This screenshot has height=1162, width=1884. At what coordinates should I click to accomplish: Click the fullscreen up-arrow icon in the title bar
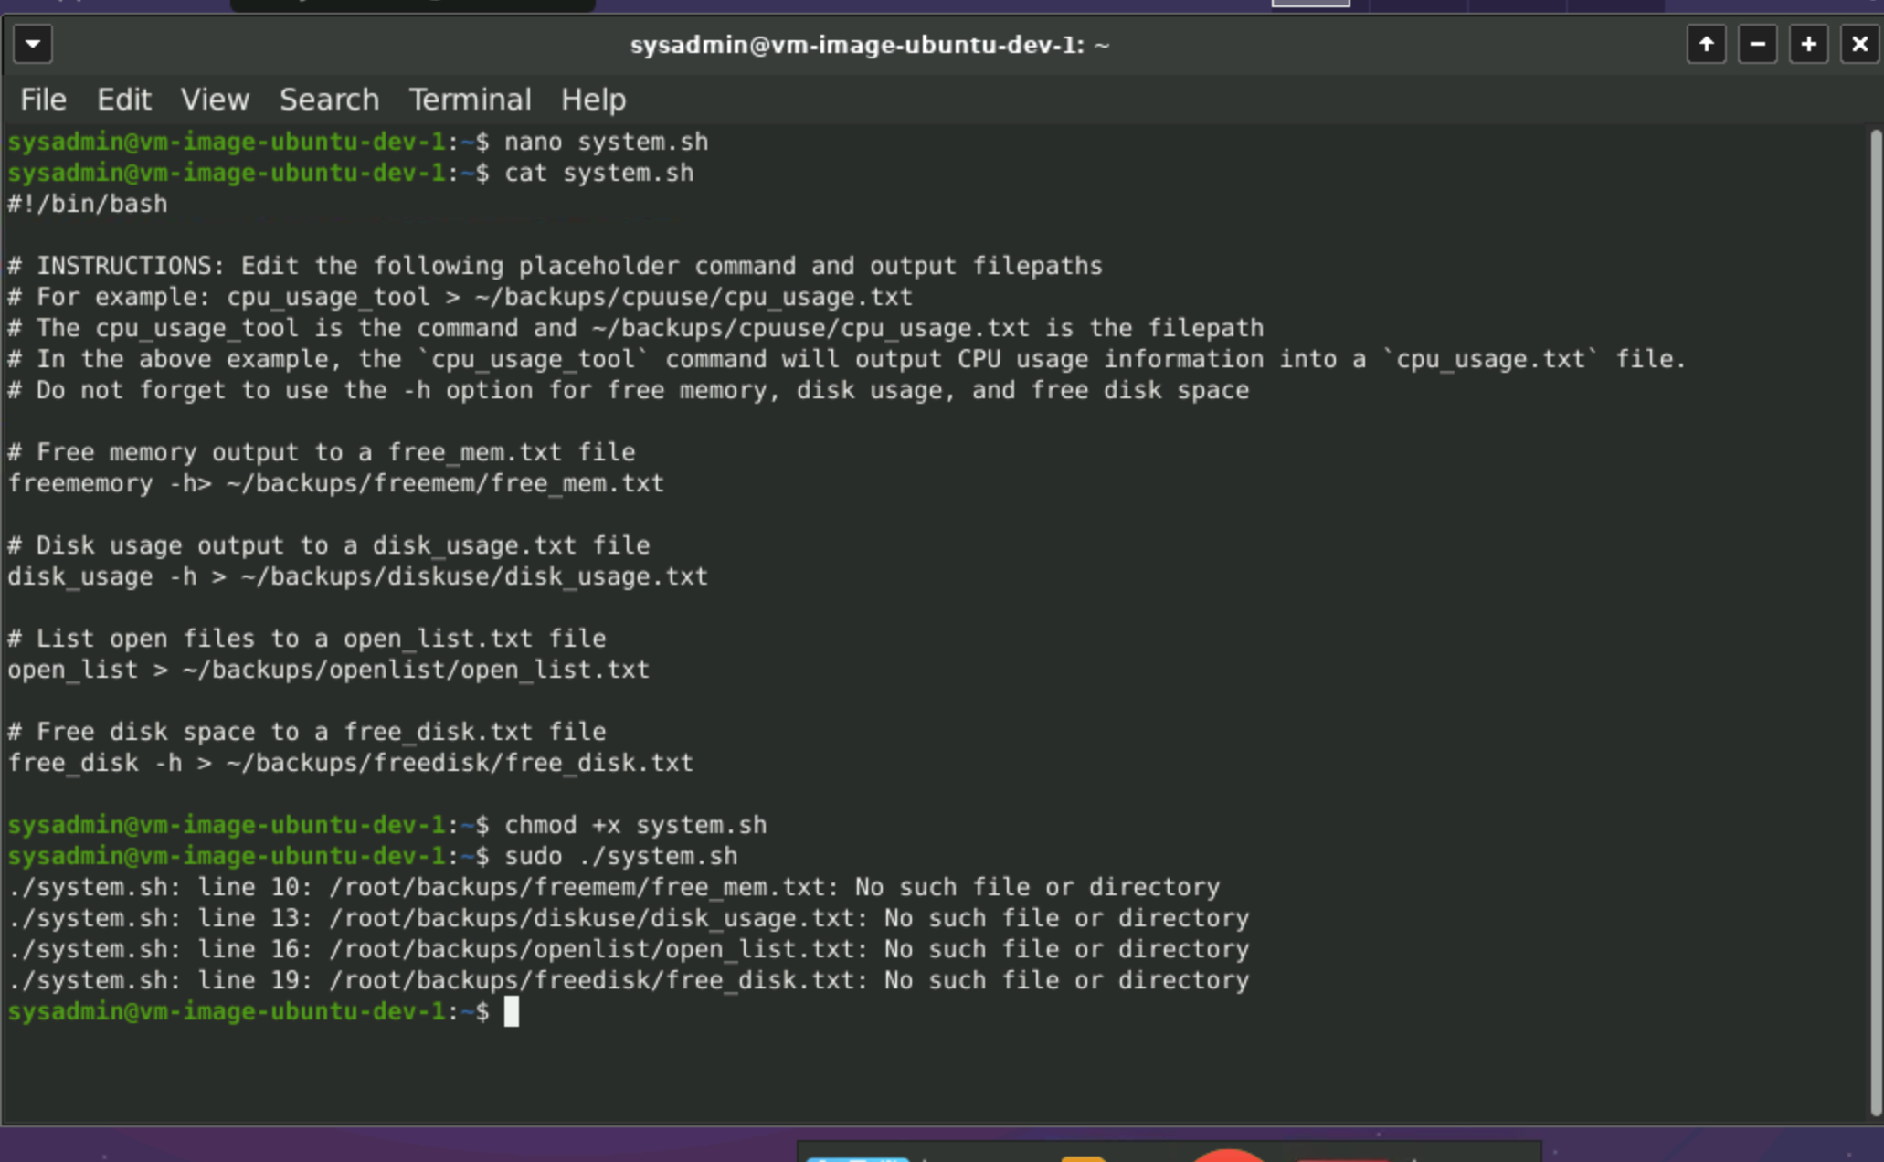click(1707, 43)
